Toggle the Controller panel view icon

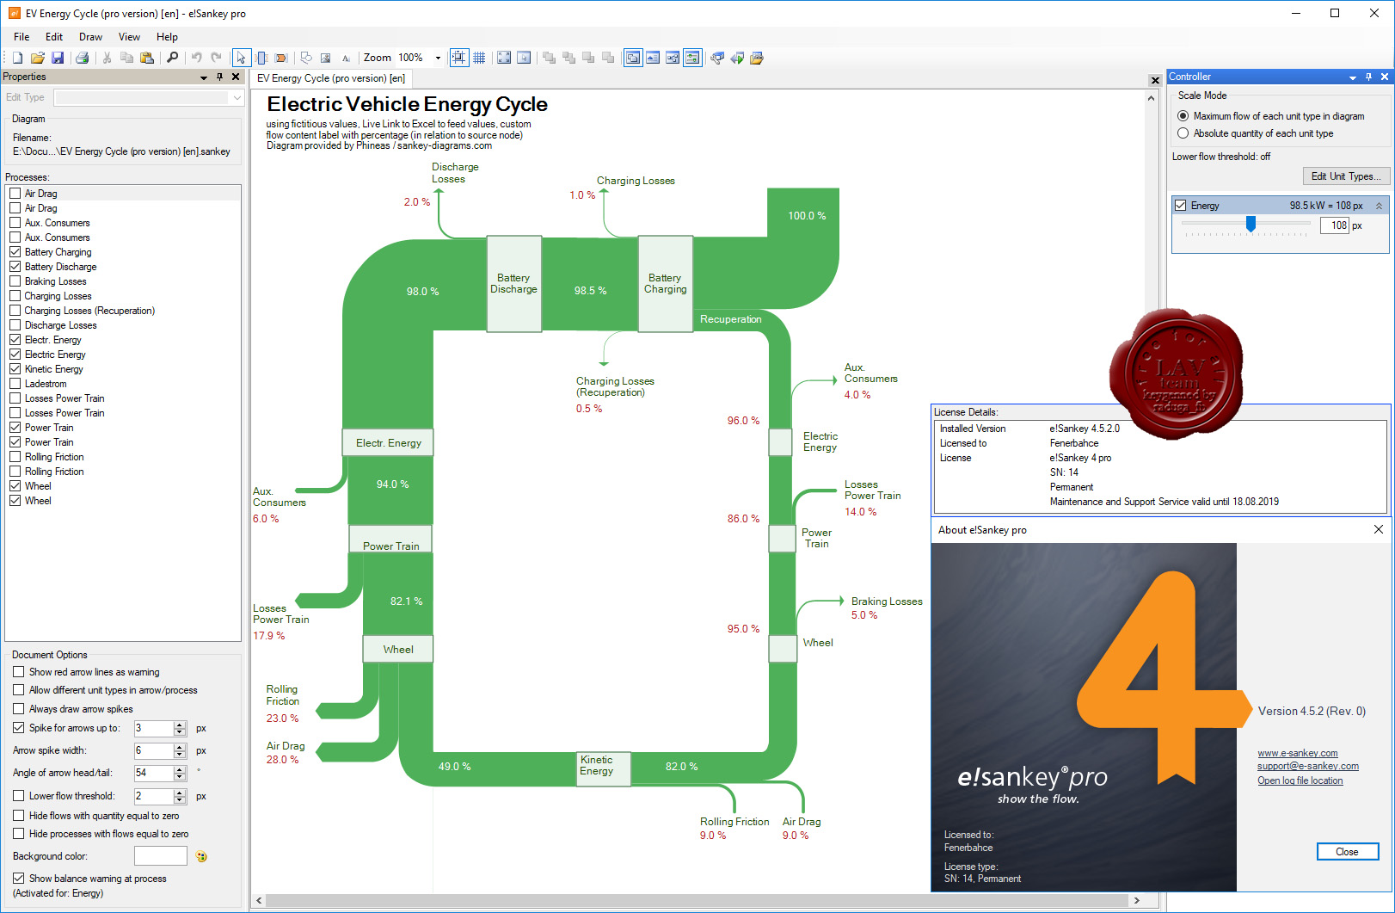692,58
